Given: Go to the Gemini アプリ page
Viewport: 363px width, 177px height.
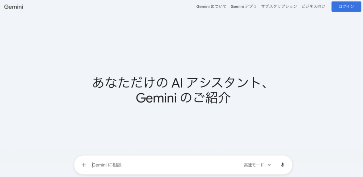Looking at the screenshot, I should pyautogui.click(x=244, y=6).
